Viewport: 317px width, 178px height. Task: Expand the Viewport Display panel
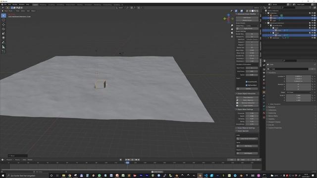(274, 122)
